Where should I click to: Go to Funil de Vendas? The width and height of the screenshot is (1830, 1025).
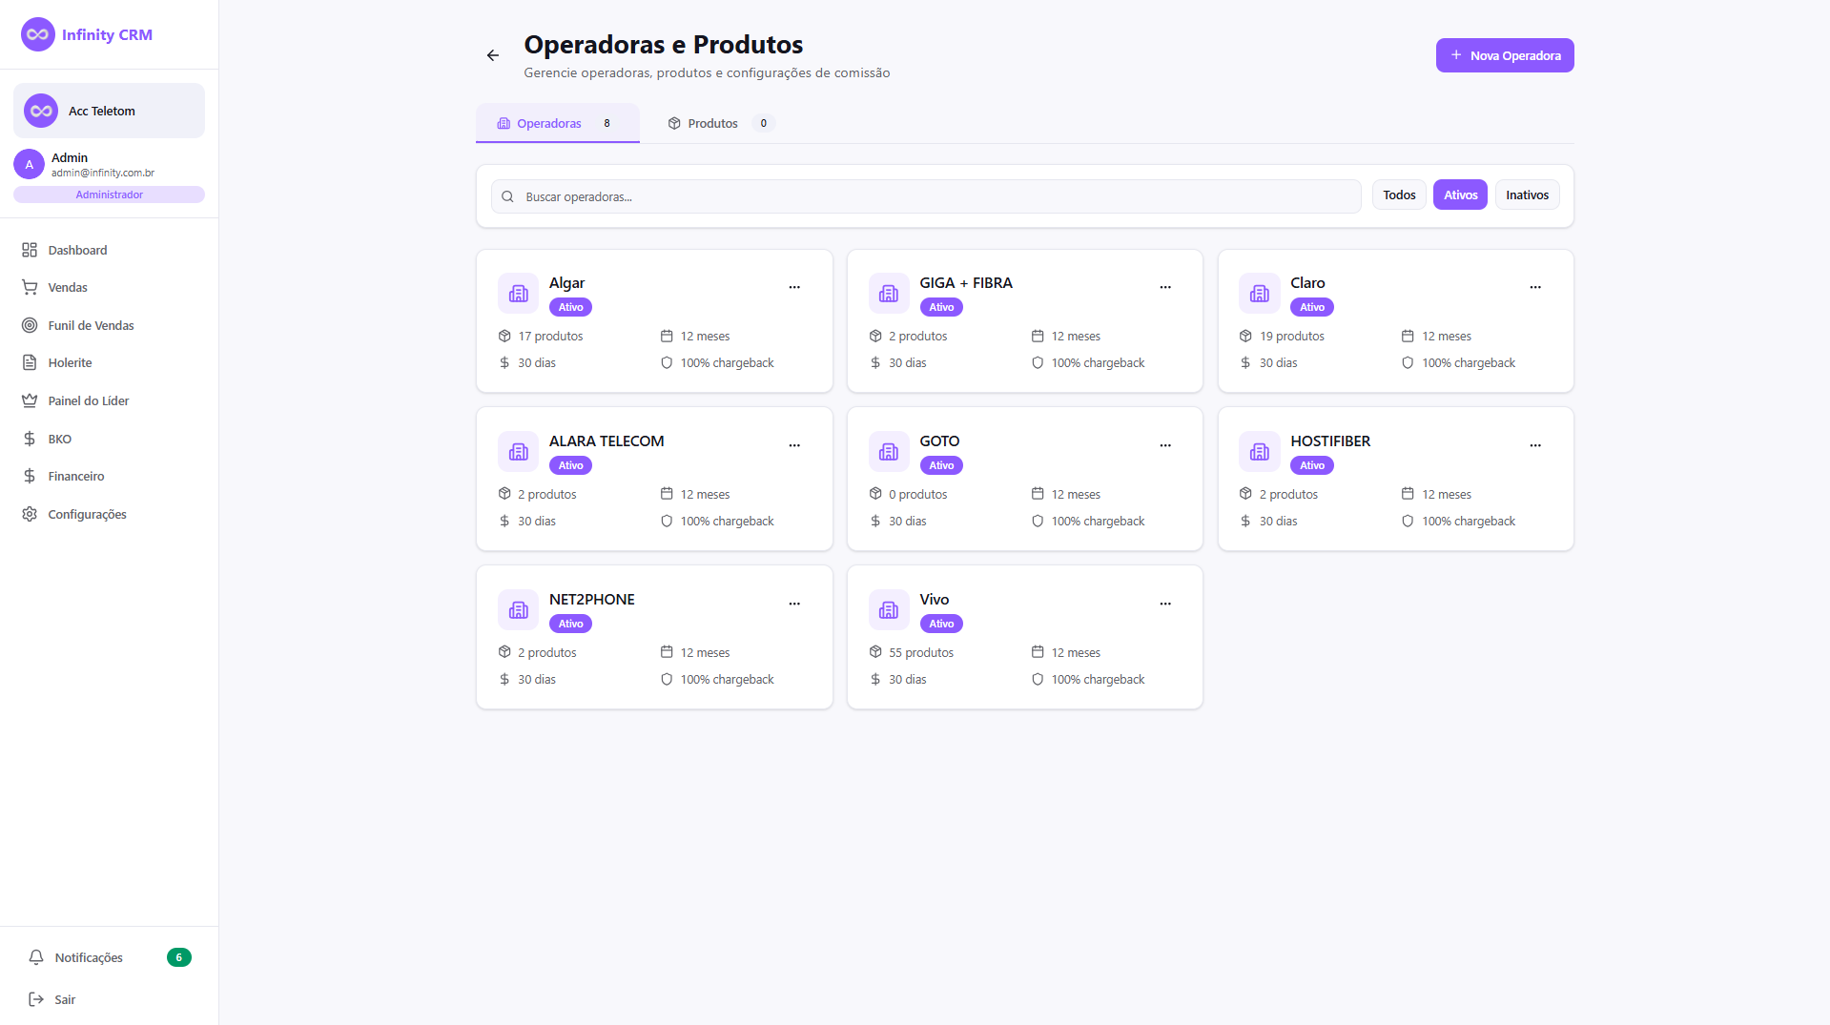91,325
